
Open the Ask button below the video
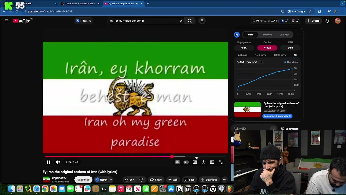coord(172,180)
